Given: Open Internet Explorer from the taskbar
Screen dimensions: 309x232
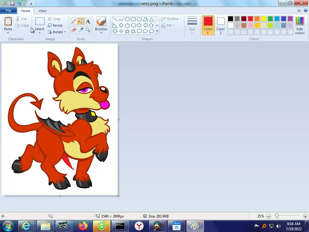Looking at the screenshot, I should [x=26, y=226].
